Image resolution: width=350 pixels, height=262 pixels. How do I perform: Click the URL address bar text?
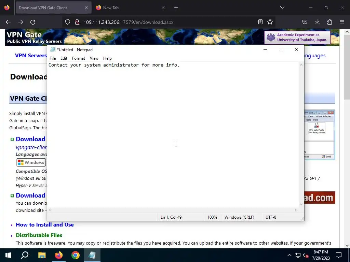(x=129, y=22)
